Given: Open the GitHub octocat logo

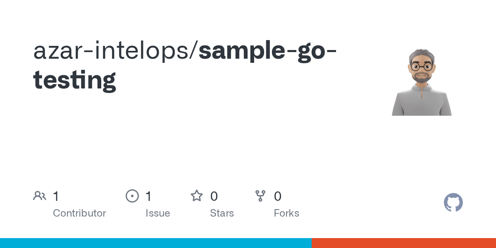Looking at the screenshot, I should point(453,203).
